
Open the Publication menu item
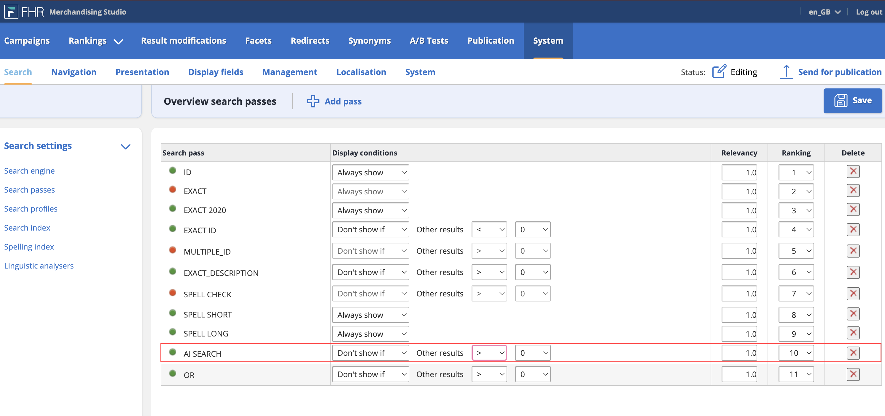coord(491,41)
